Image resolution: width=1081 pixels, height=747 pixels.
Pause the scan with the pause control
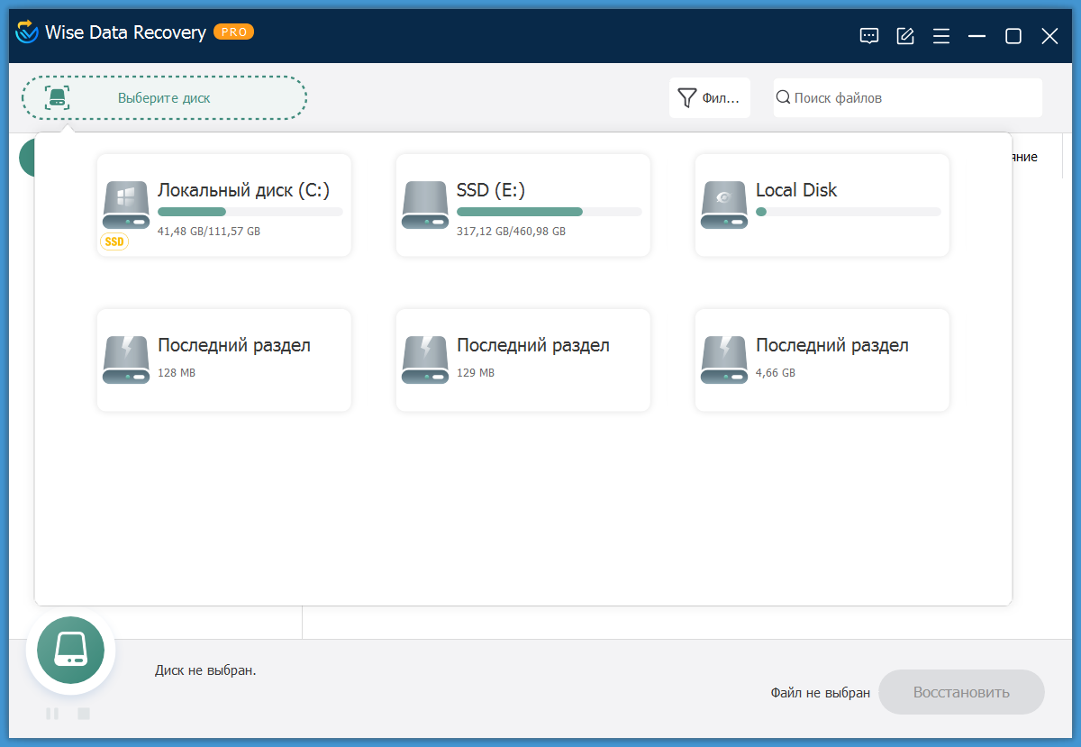coord(52,713)
